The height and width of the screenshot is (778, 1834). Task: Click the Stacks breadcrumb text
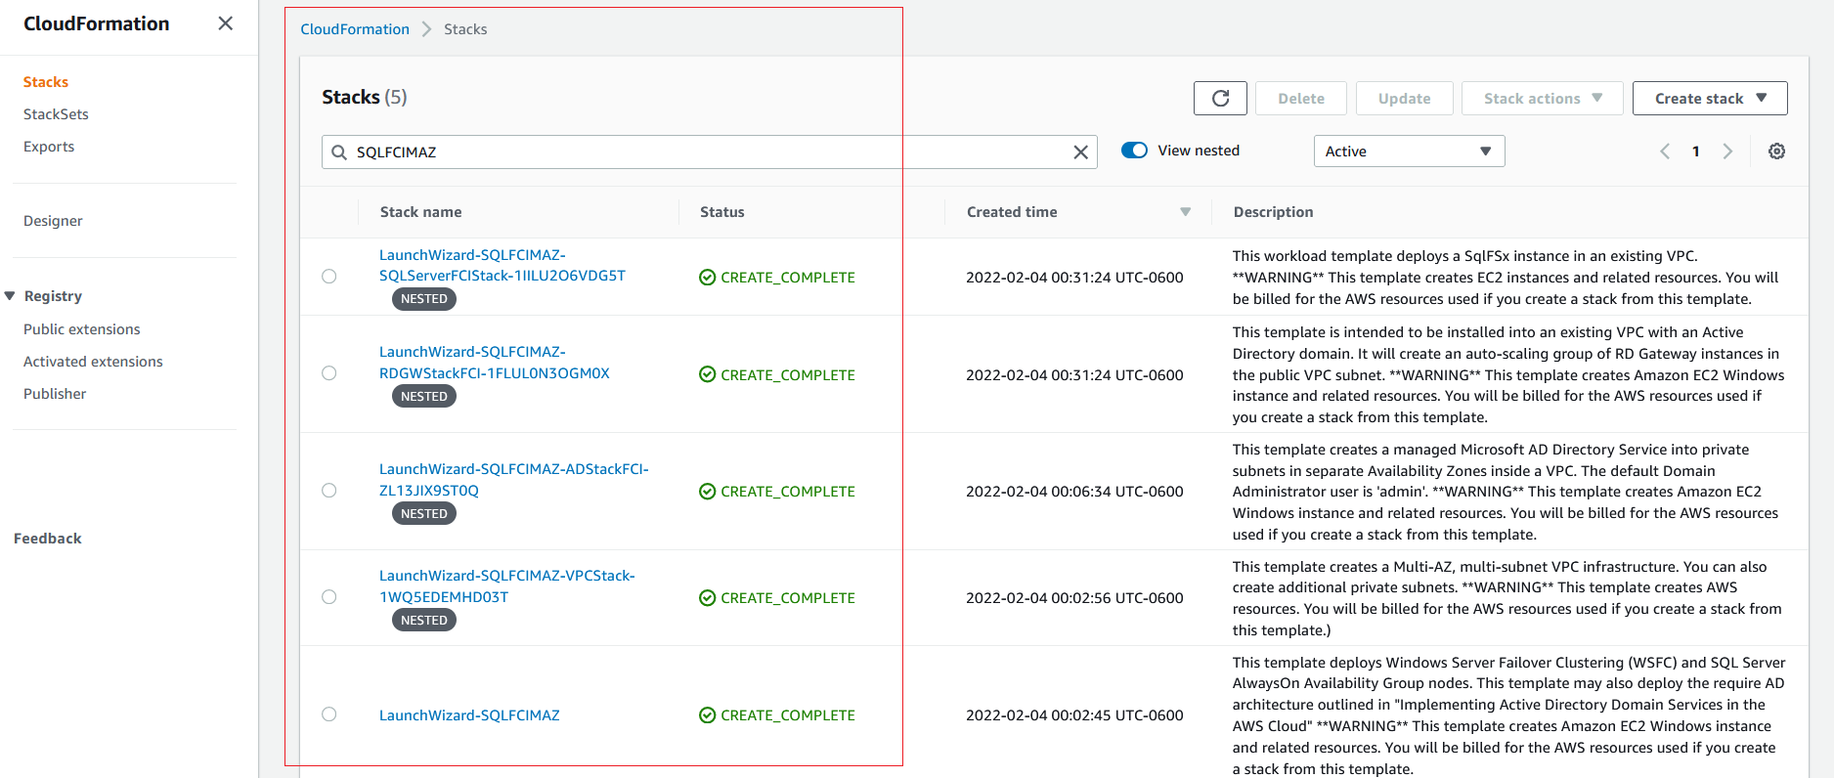coord(465,29)
